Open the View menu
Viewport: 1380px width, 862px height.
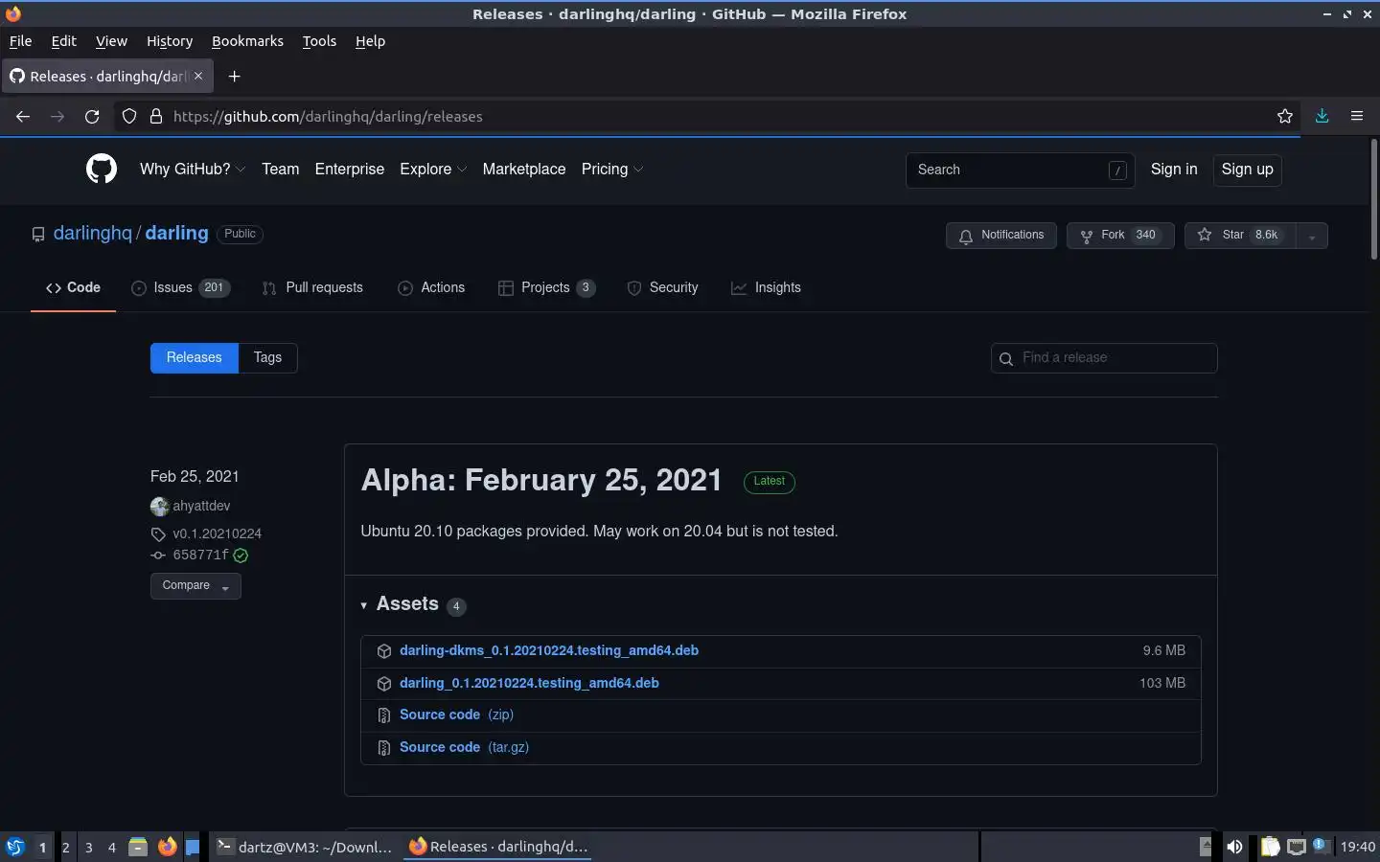coord(111,41)
